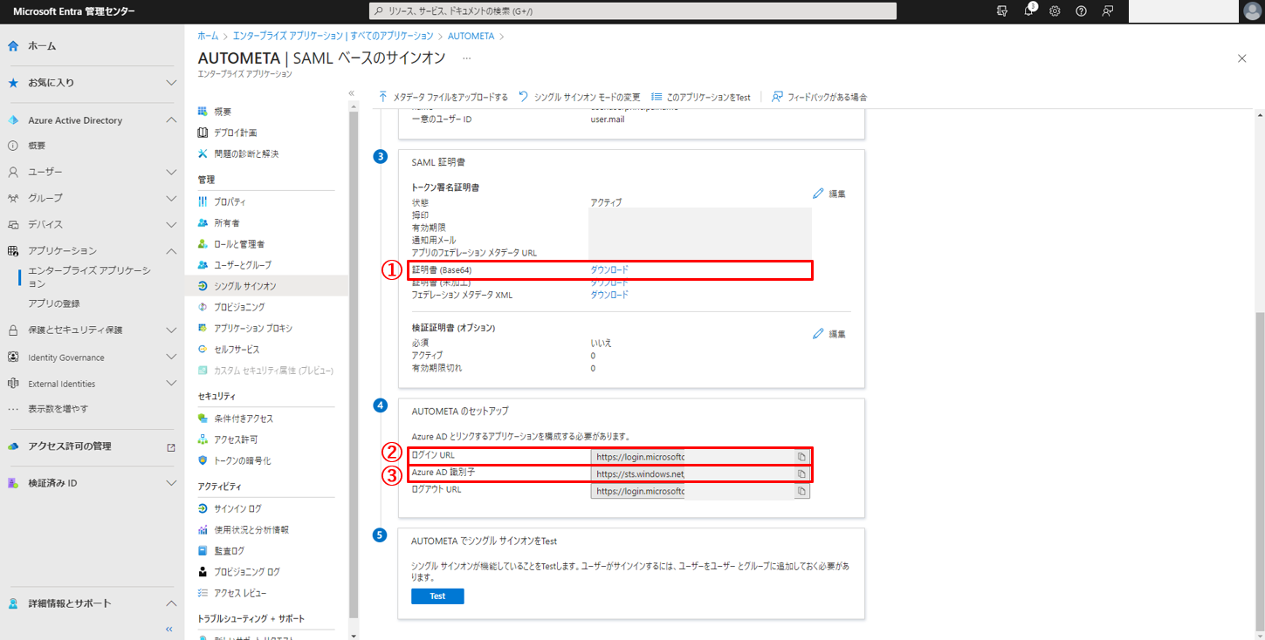Collapse the アプリケーション menu

171,250
